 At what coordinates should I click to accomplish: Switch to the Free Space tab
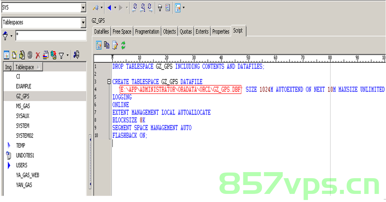coord(122,32)
